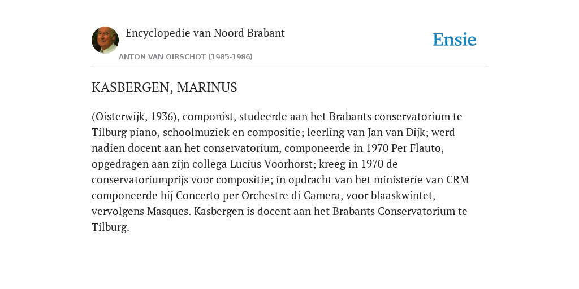The height and width of the screenshot is (289, 579).
Task: Click the abbreviation CRM in the text
Action: 457,180
